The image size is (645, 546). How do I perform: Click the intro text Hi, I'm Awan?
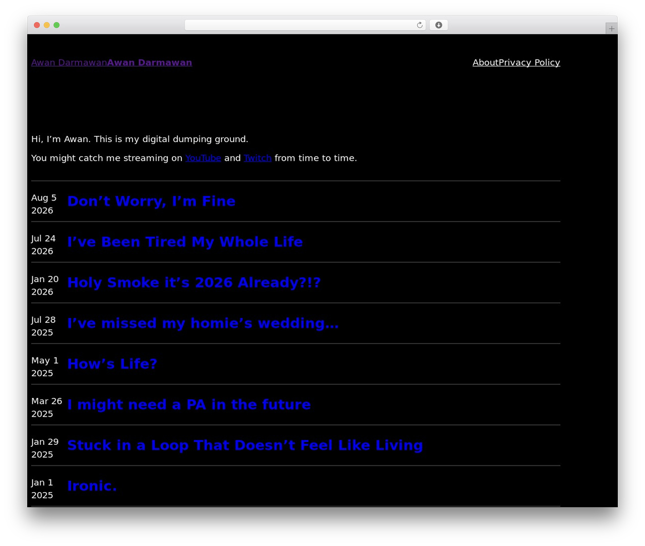tap(140, 139)
